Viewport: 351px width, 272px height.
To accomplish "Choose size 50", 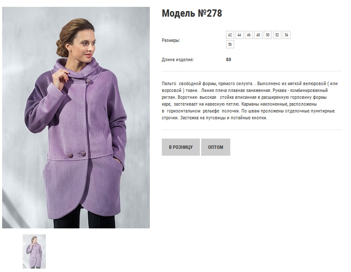I will pyautogui.click(x=268, y=35).
